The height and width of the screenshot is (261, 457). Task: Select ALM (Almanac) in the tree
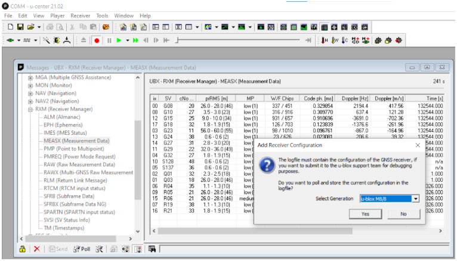[x=62, y=117]
